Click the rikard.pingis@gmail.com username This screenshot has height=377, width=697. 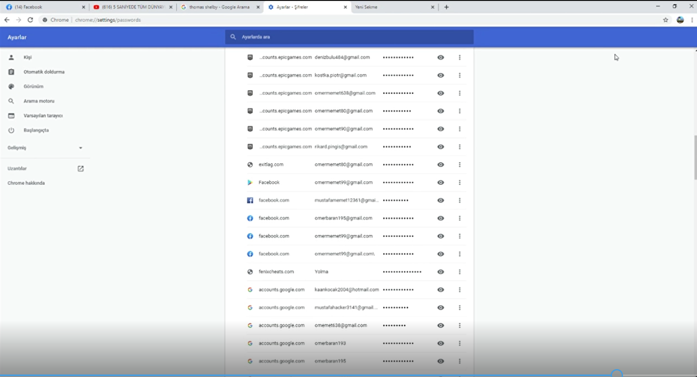(x=341, y=147)
